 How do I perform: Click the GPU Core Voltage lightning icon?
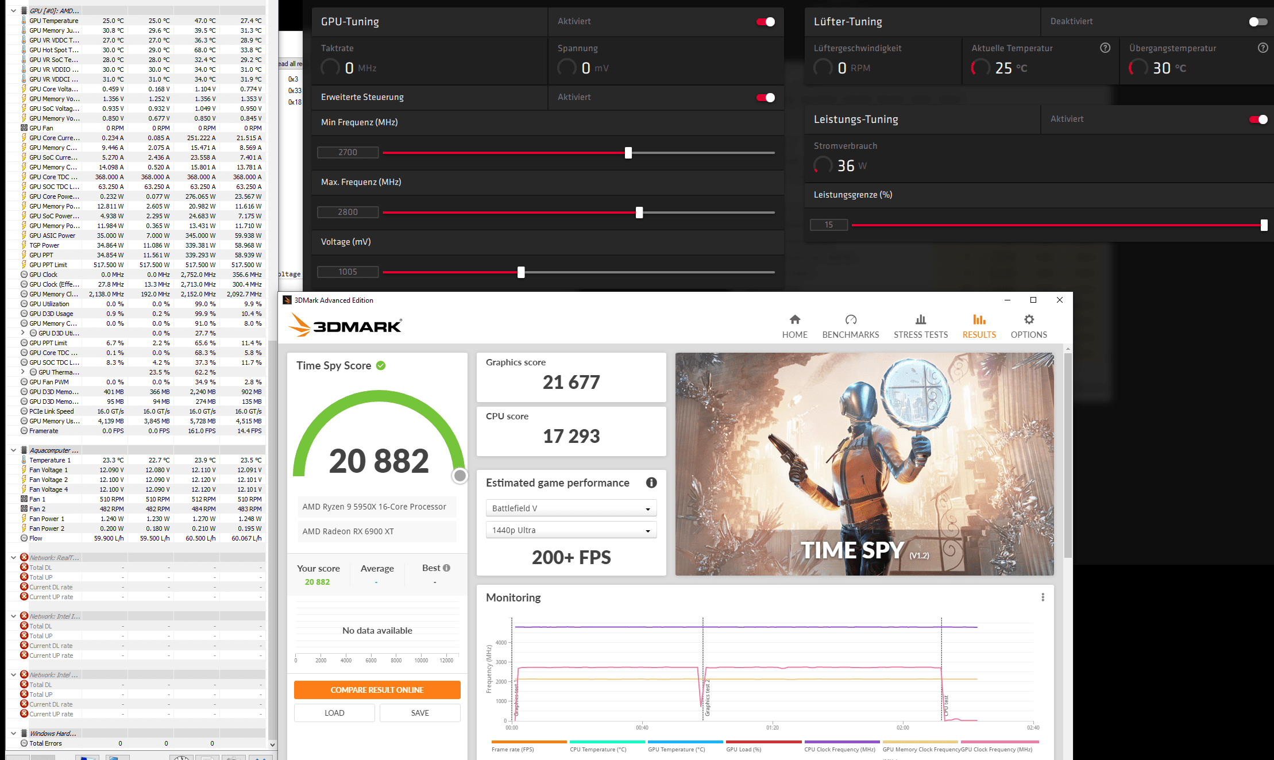24,89
